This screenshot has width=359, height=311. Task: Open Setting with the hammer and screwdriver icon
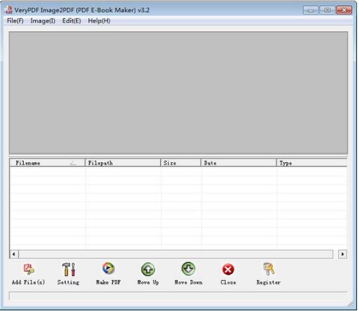point(68,269)
